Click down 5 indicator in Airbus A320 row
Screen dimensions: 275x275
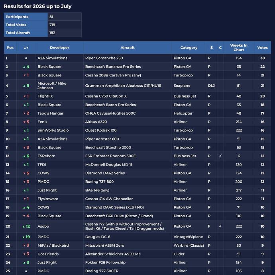coord(26,122)
